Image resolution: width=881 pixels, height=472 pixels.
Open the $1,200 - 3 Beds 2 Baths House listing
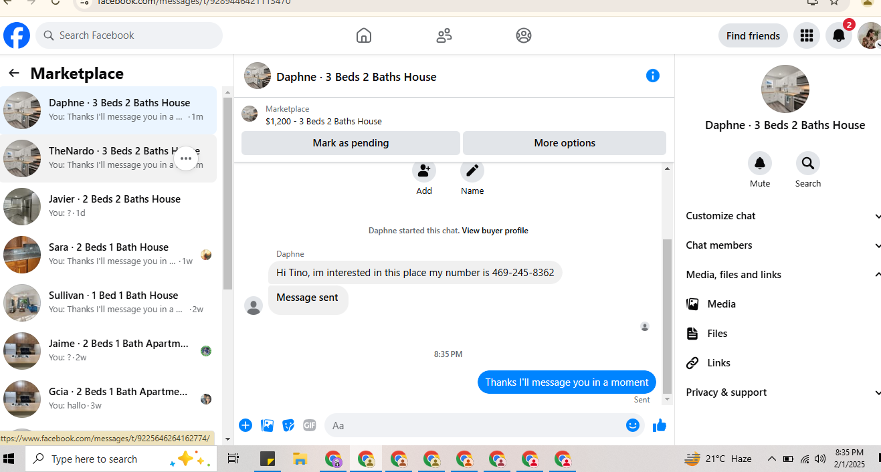[324, 122]
